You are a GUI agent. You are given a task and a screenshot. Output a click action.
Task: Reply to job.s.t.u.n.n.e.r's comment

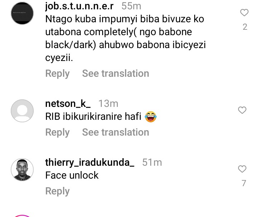(57, 74)
